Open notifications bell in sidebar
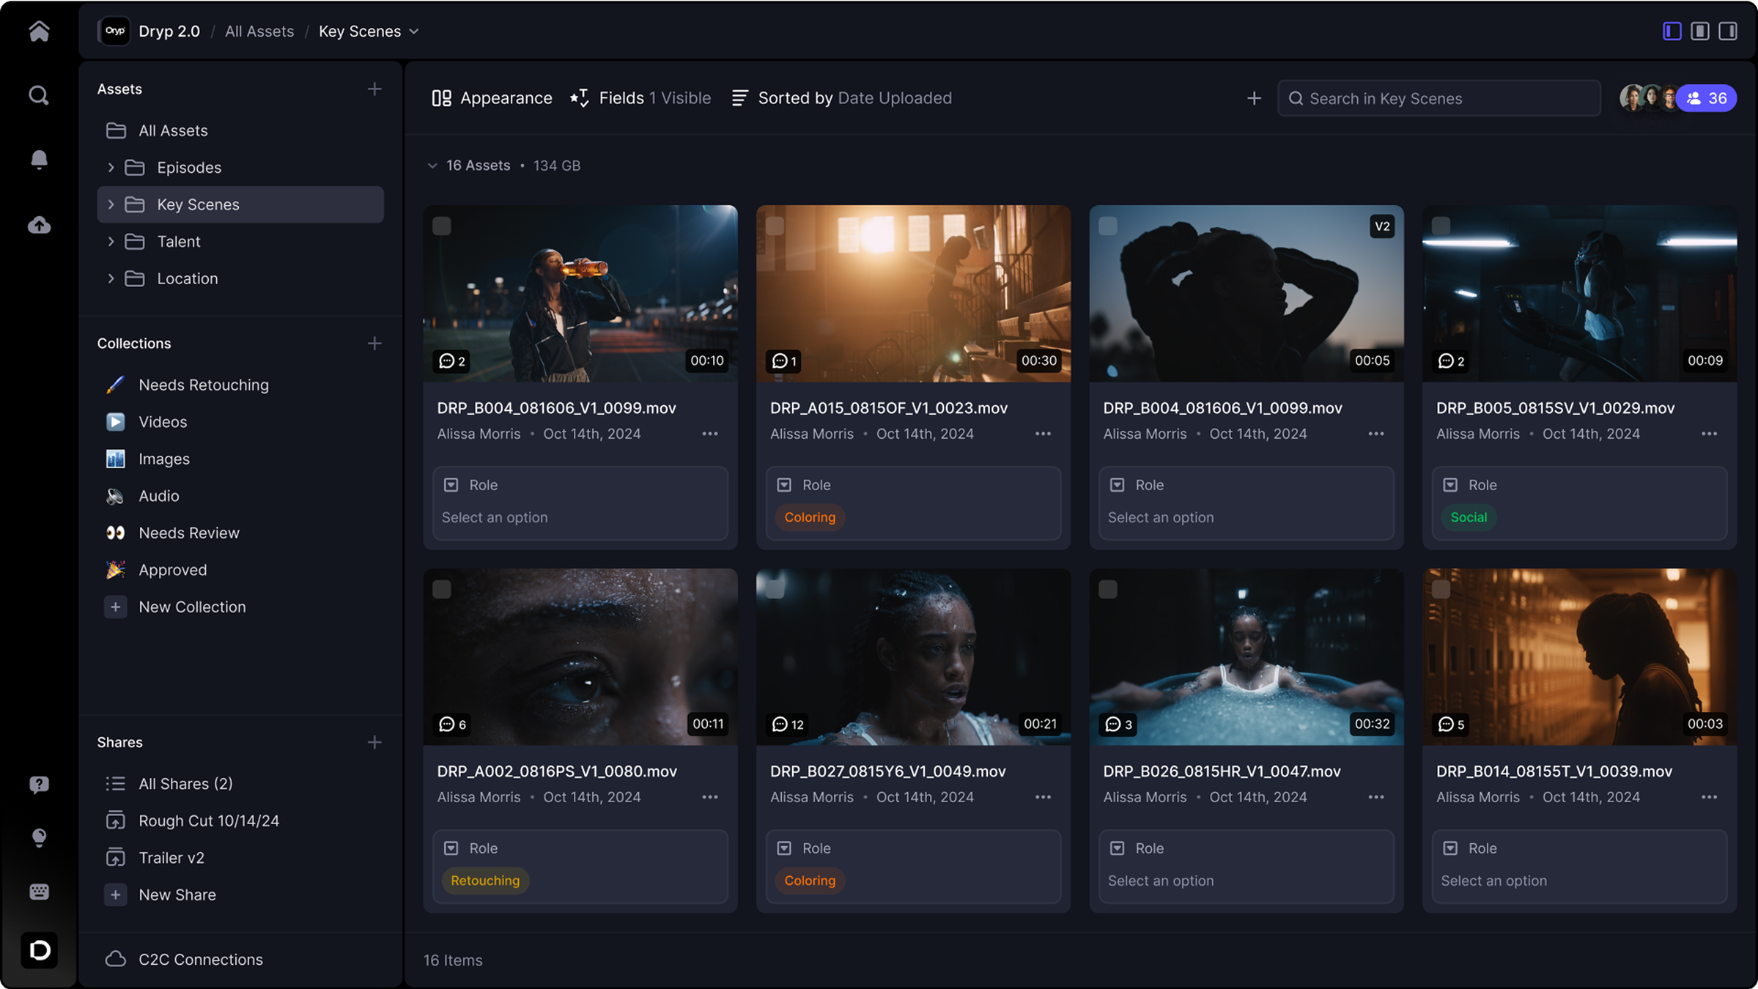 pos(39,159)
